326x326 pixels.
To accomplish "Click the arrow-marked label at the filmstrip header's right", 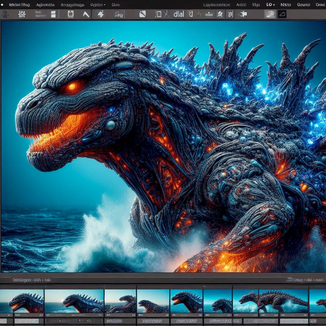I will click(x=305, y=280).
